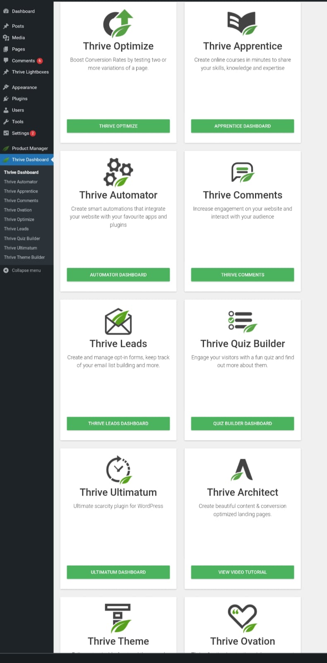
Task: Click the THRIVE OPTIMIZE green button
Action: [118, 126]
